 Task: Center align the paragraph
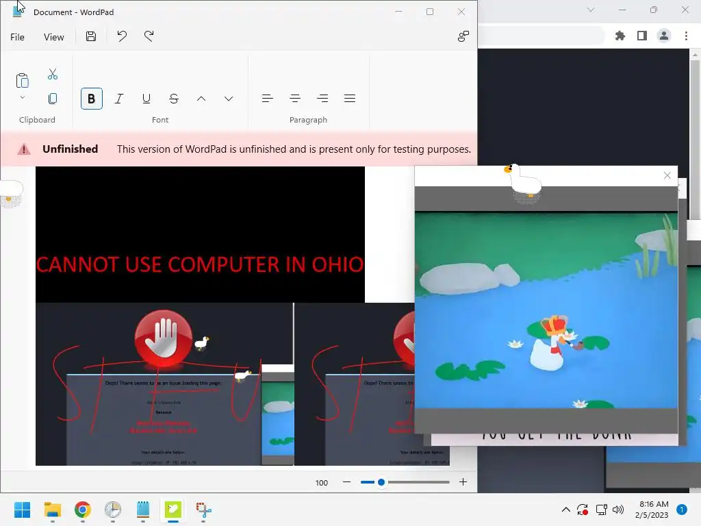295,99
